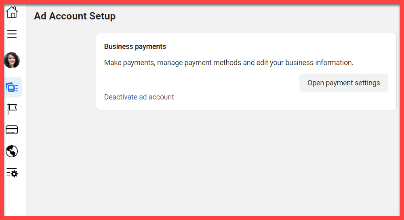This screenshot has height=220, width=404.
Task: Select the Business payments heading
Action: [135, 47]
